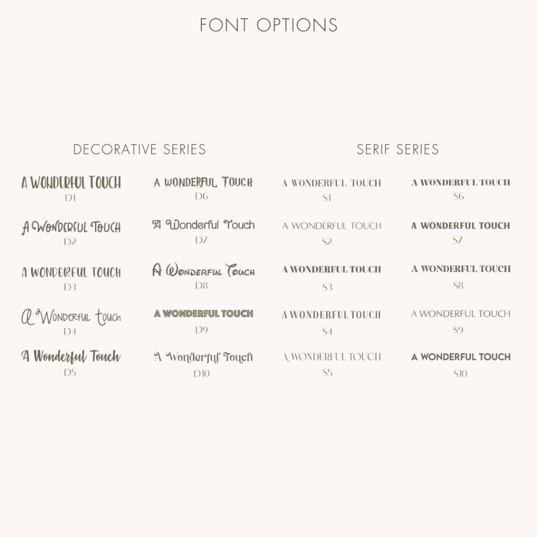Click the Decorative Series heading
The image size is (537, 537).
tap(139, 149)
